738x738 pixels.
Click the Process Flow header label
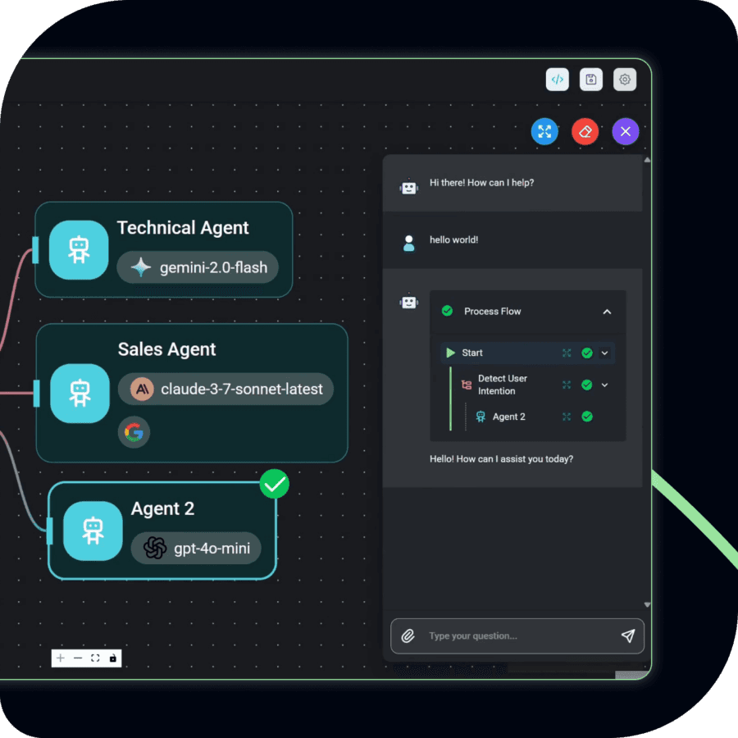tap(492, 311)
